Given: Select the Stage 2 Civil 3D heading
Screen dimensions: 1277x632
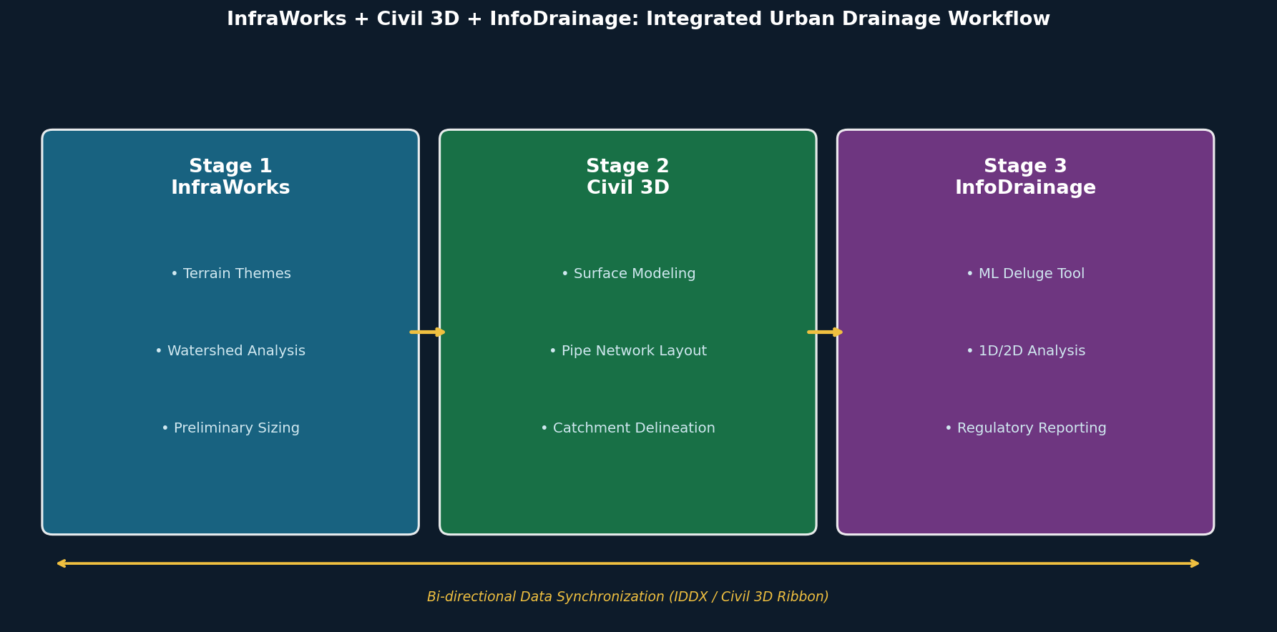Looking at the screenshot, I should tap(628, 177).
